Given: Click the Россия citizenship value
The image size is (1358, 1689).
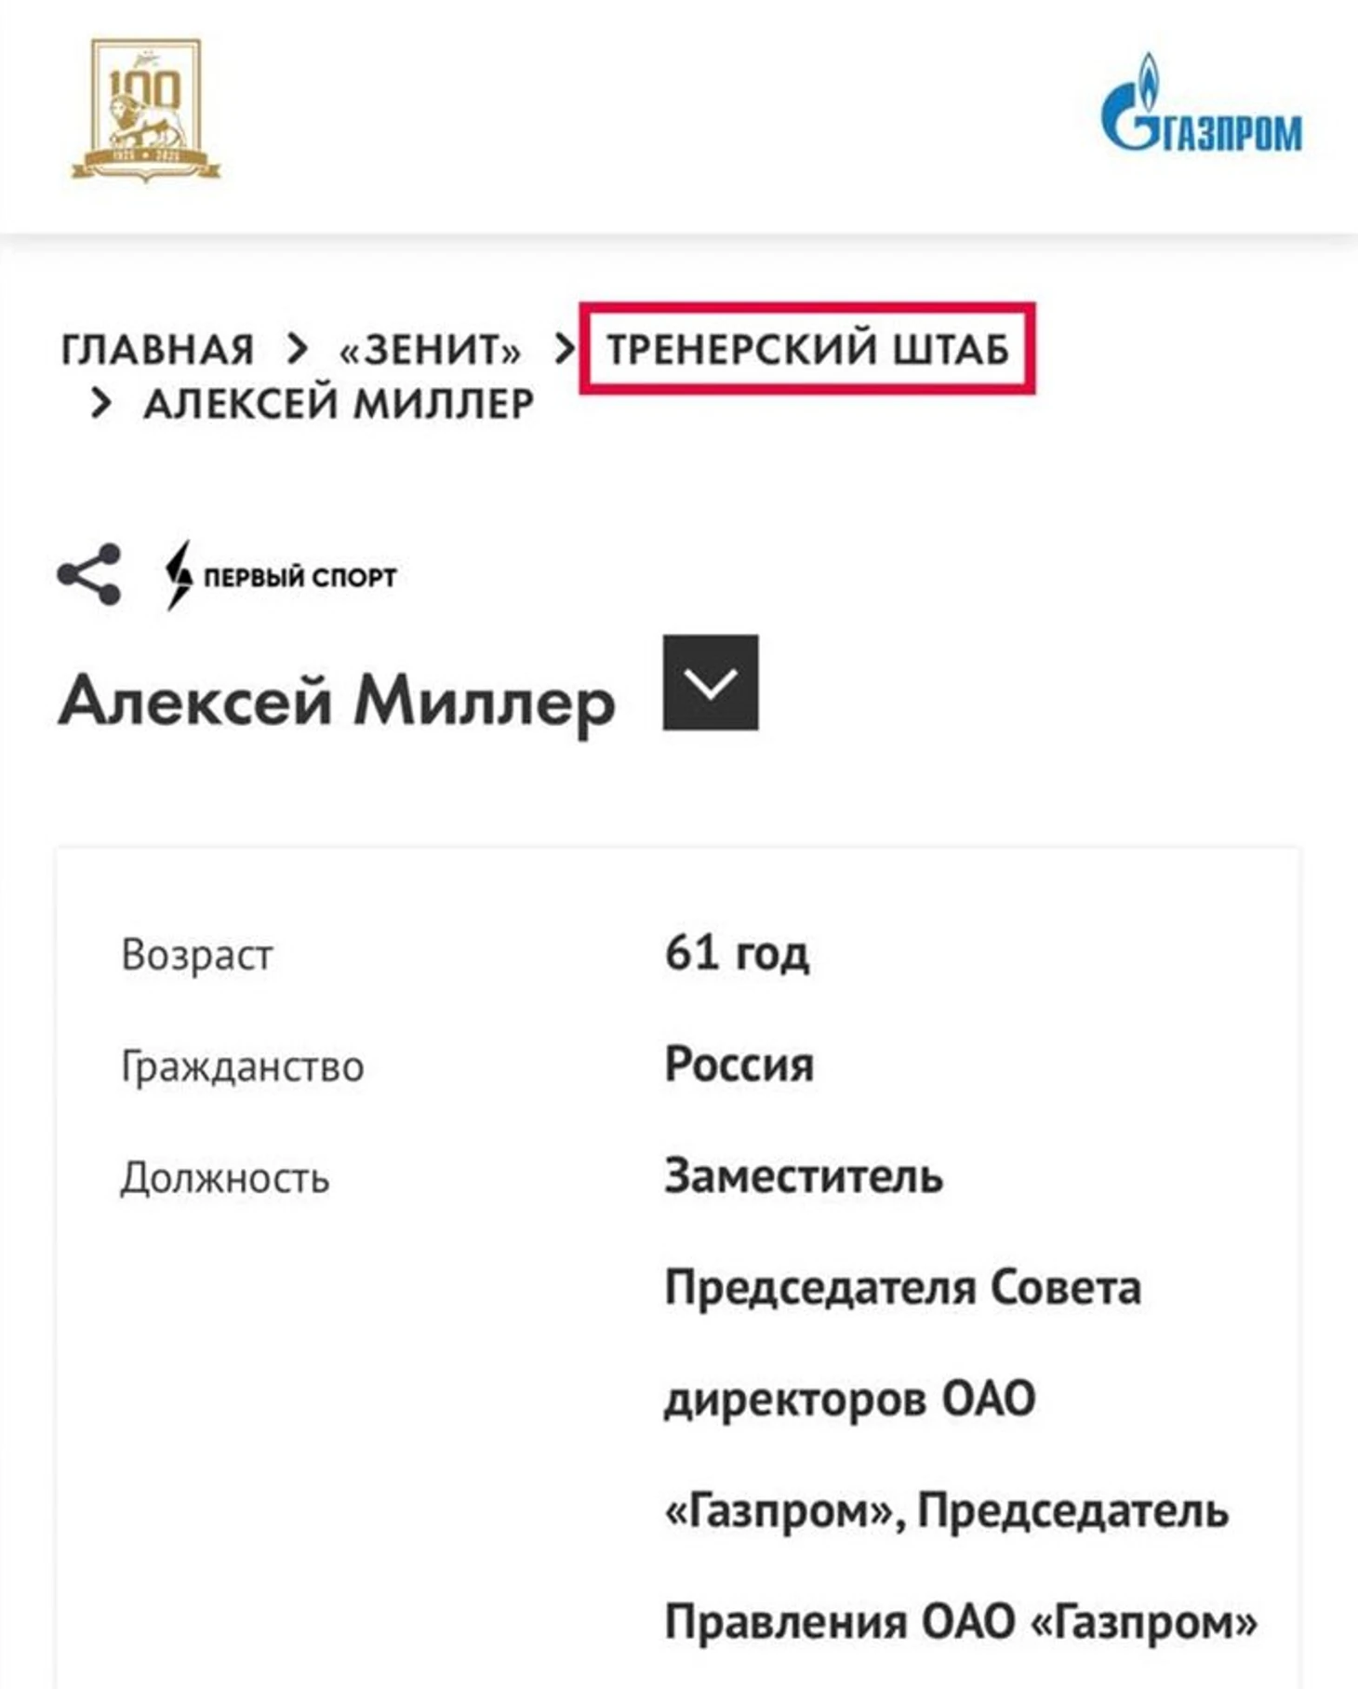Looking at the screenshot, I should [x=739, y=1064].
